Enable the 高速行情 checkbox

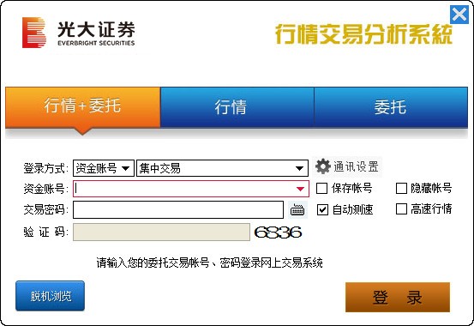click(401, 208)
